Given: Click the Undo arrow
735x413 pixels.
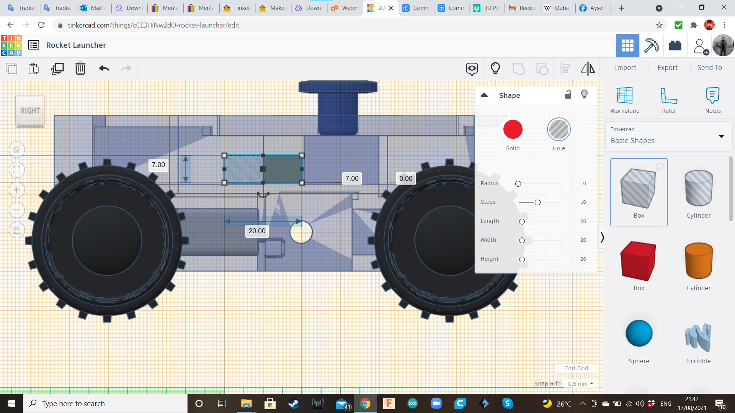Looking at the screenshot, I should [x=104, y=68].
